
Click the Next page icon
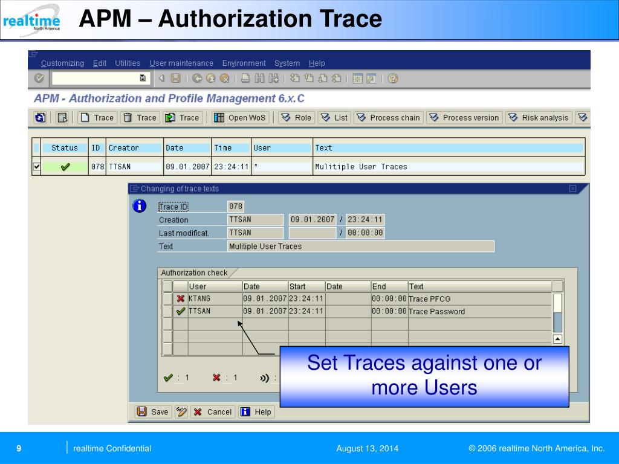tap(322, 78)
